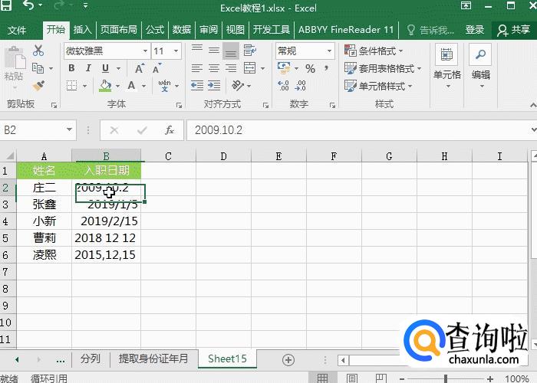Click the 登录 sign-in button
The width and height of the screenshot is (537, 383).
coord(475,30)
